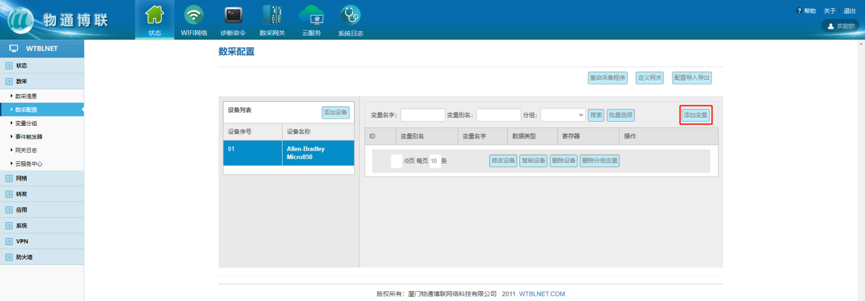The width and height of the screenshot is (865, 301).
Task: Click the 状态 home icon in top navigation
Action: [154, 15]
